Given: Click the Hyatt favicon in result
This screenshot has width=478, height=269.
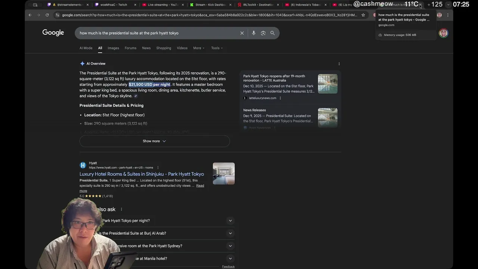Looking at the screenshot, I should 83,165.
